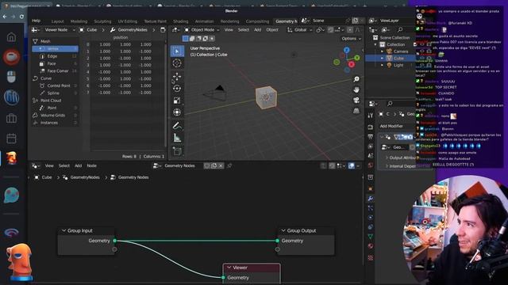Switch to the UV Editing workspace tab
This screenshot has height=285, width=508.
[x=127, y=21]
